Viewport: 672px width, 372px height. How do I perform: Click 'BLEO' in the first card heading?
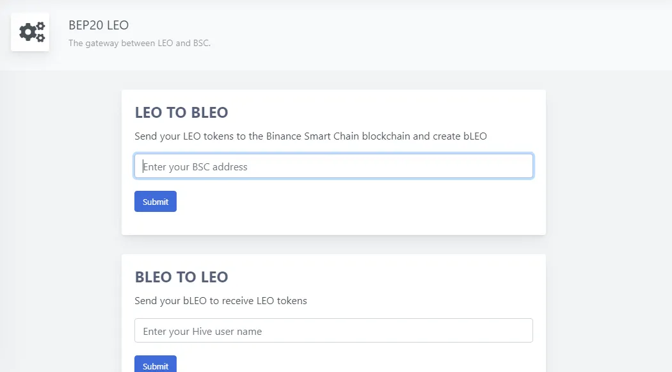[209, 112]
